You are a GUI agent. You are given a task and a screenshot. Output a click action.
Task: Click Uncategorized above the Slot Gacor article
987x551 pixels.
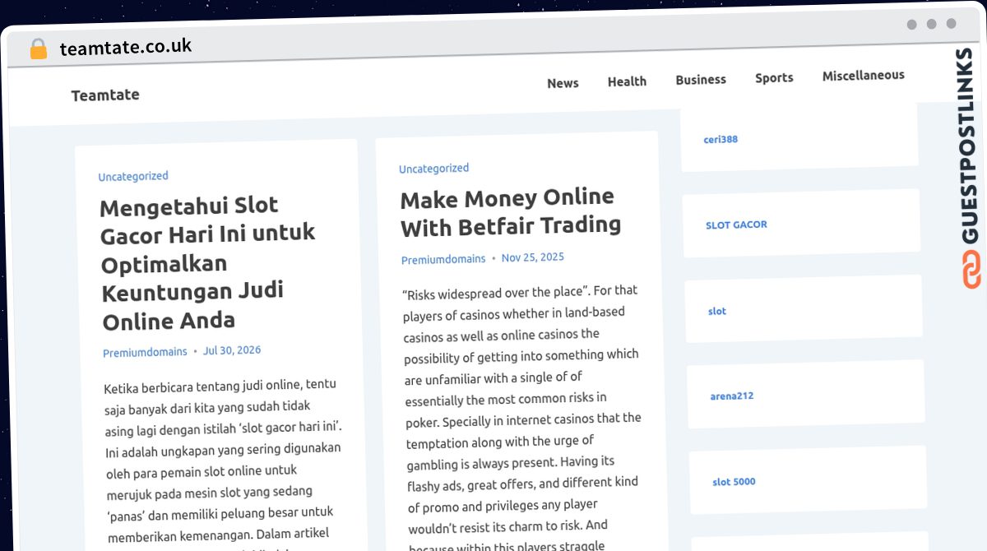coord(133,176)
